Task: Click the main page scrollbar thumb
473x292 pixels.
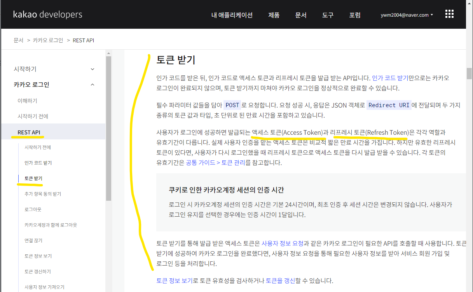Action: tap(470, 73)
